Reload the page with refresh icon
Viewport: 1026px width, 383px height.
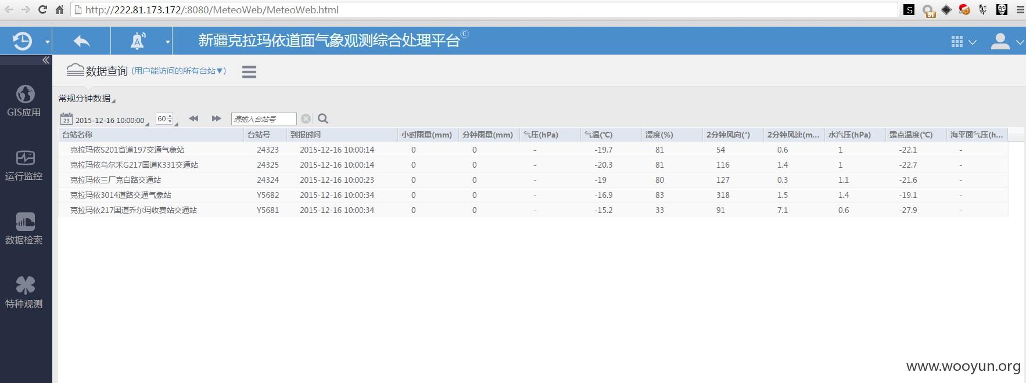(42, 10)
